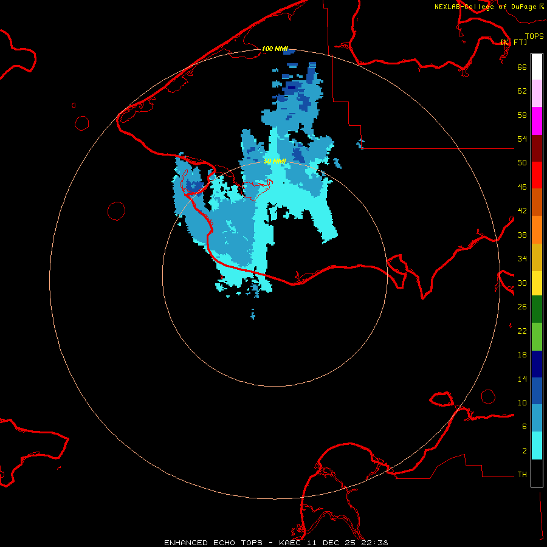Click the 100 NMI range ring label

pos(275,49)
